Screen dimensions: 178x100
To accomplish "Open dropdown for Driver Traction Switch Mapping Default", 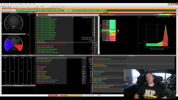I will [x=94, y=19].
